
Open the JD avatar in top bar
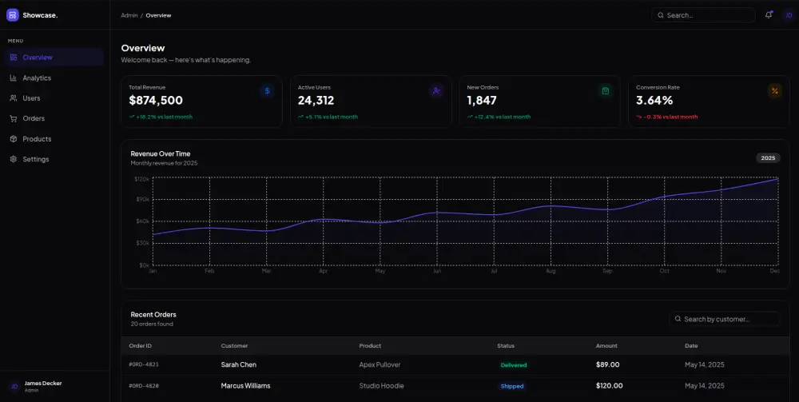pyautogui.click(x=789, y=15)
